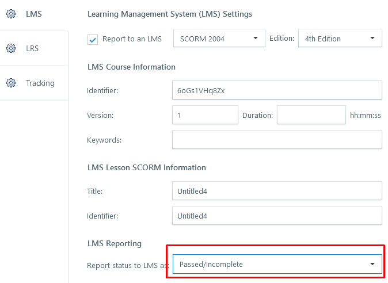Select the lesson Identifier field

277,216
